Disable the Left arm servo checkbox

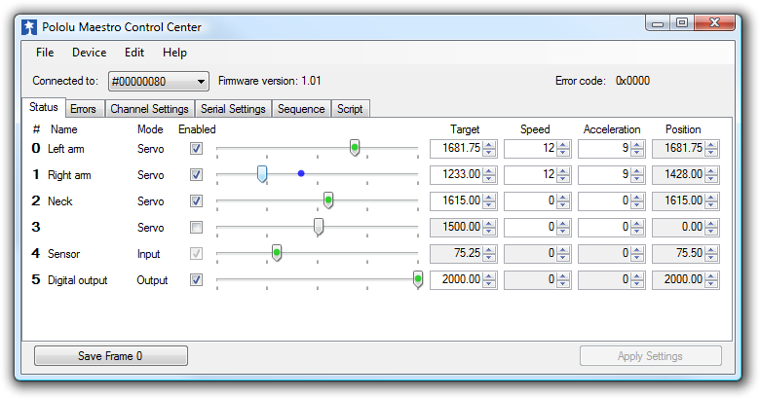[x=196, y=149]
